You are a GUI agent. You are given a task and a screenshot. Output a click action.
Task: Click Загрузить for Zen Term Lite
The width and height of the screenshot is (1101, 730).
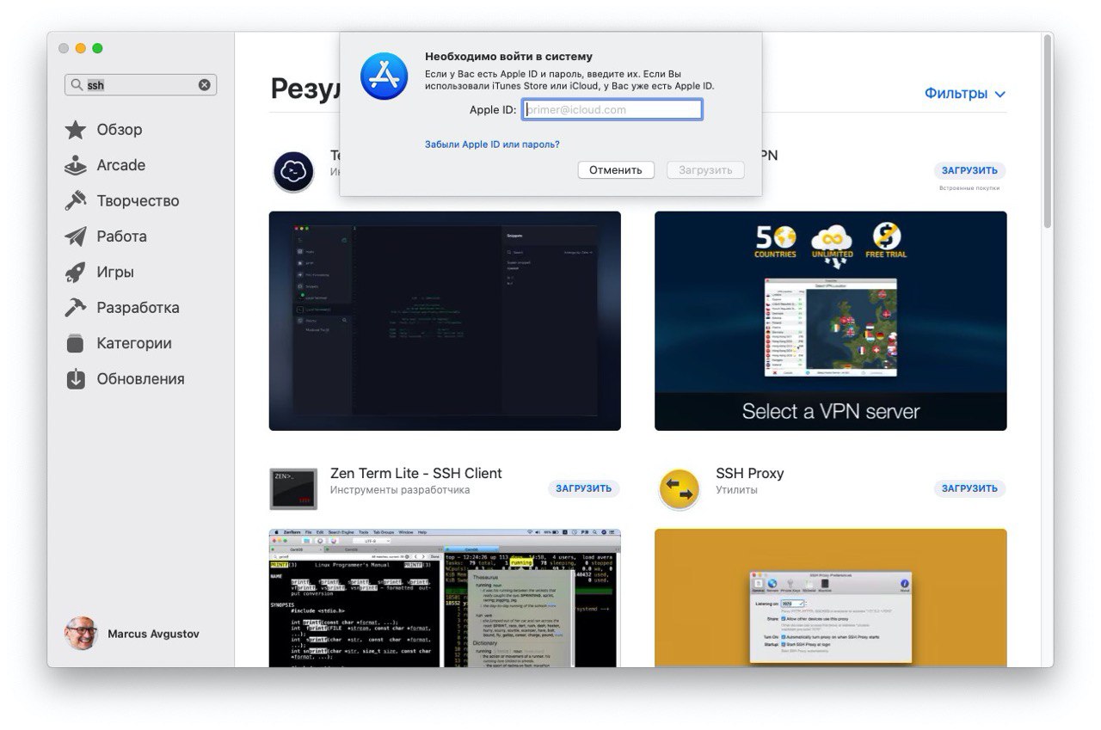[583, 488]
